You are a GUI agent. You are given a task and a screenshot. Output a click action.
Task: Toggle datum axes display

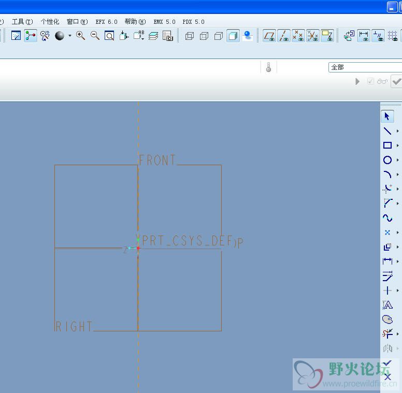284,36
